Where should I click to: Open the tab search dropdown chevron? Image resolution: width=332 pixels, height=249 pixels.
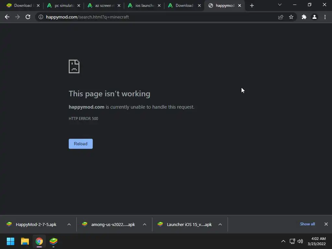[x=280, y=5]
